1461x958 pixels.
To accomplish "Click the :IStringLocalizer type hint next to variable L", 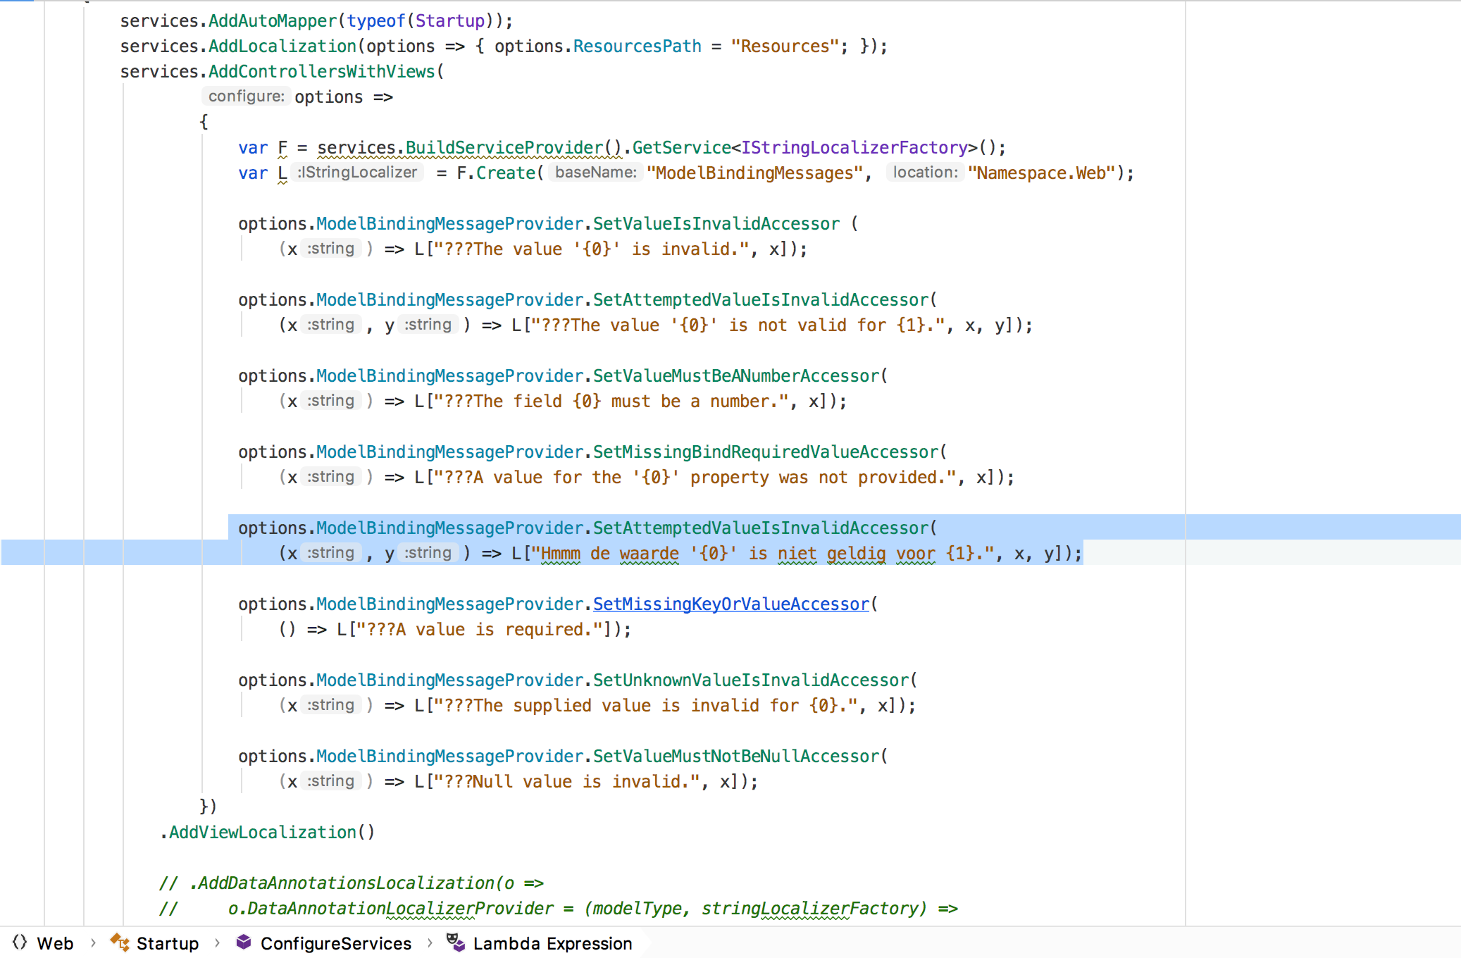I will [355, 173].
